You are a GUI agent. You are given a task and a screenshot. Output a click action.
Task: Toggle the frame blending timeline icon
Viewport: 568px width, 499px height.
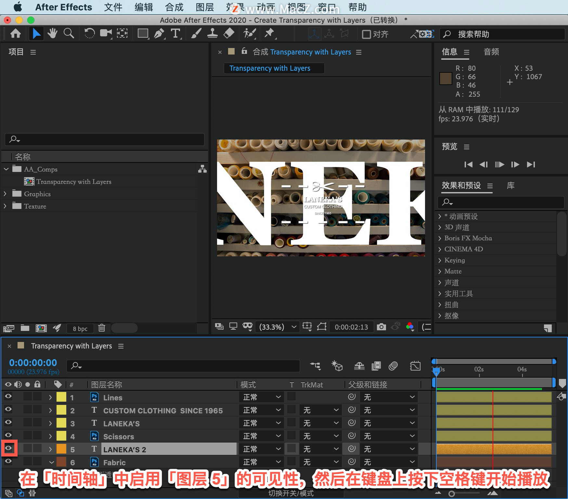pos(376,366)
